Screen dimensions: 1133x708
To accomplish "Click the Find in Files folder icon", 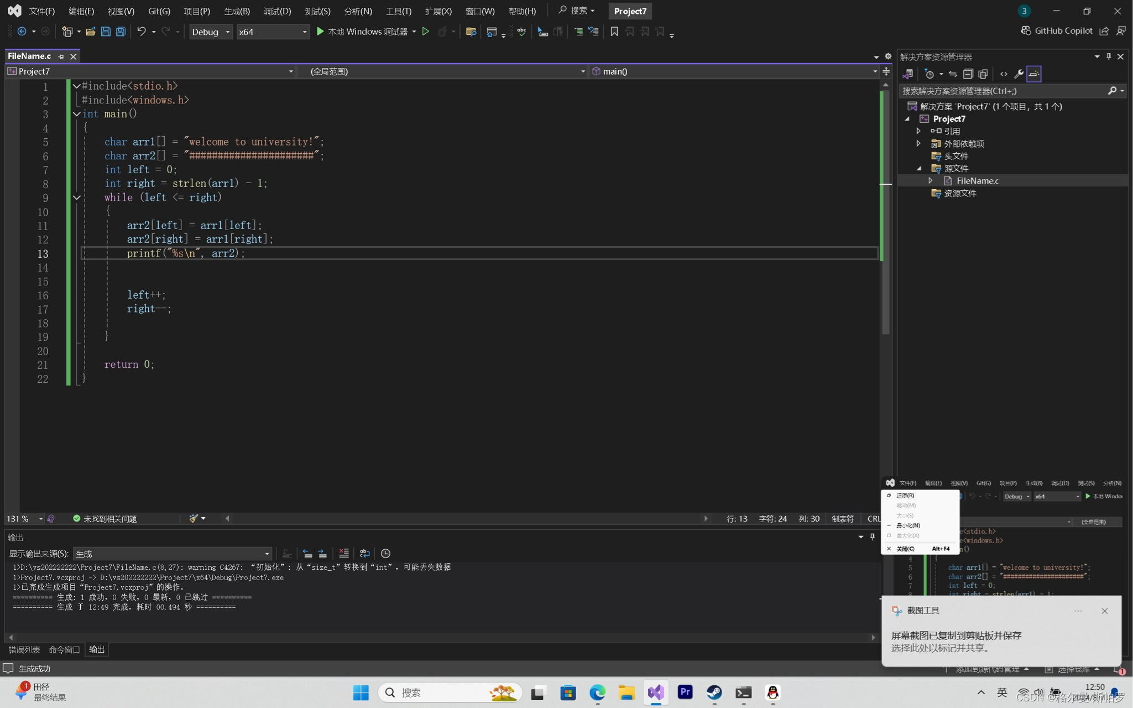I will (x=471, y=32).
